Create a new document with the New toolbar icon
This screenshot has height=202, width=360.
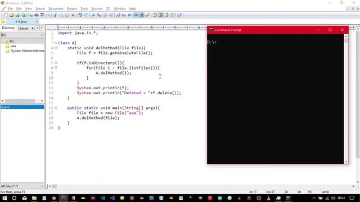point(6,15)
